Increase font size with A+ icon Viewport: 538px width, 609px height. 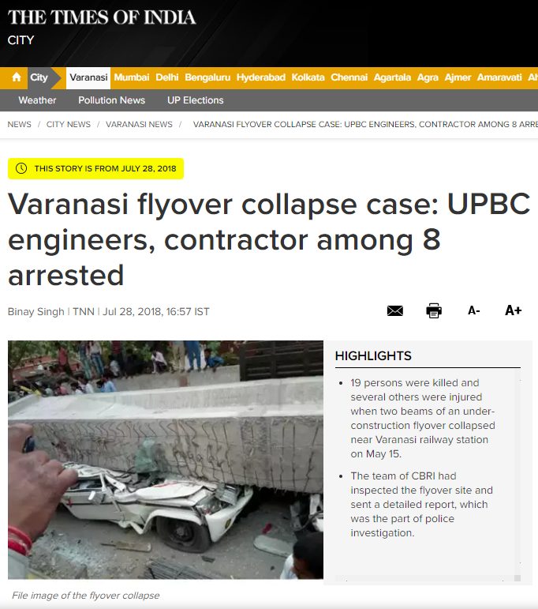click(x=513, y=310)
